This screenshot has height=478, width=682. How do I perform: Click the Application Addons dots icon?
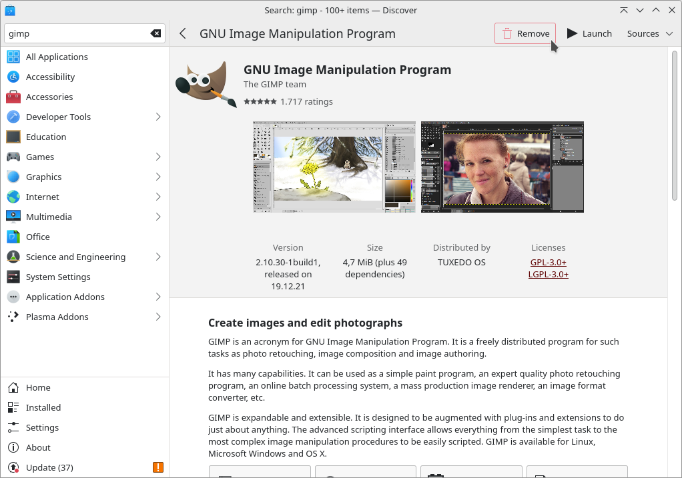(x=13, y=297)
